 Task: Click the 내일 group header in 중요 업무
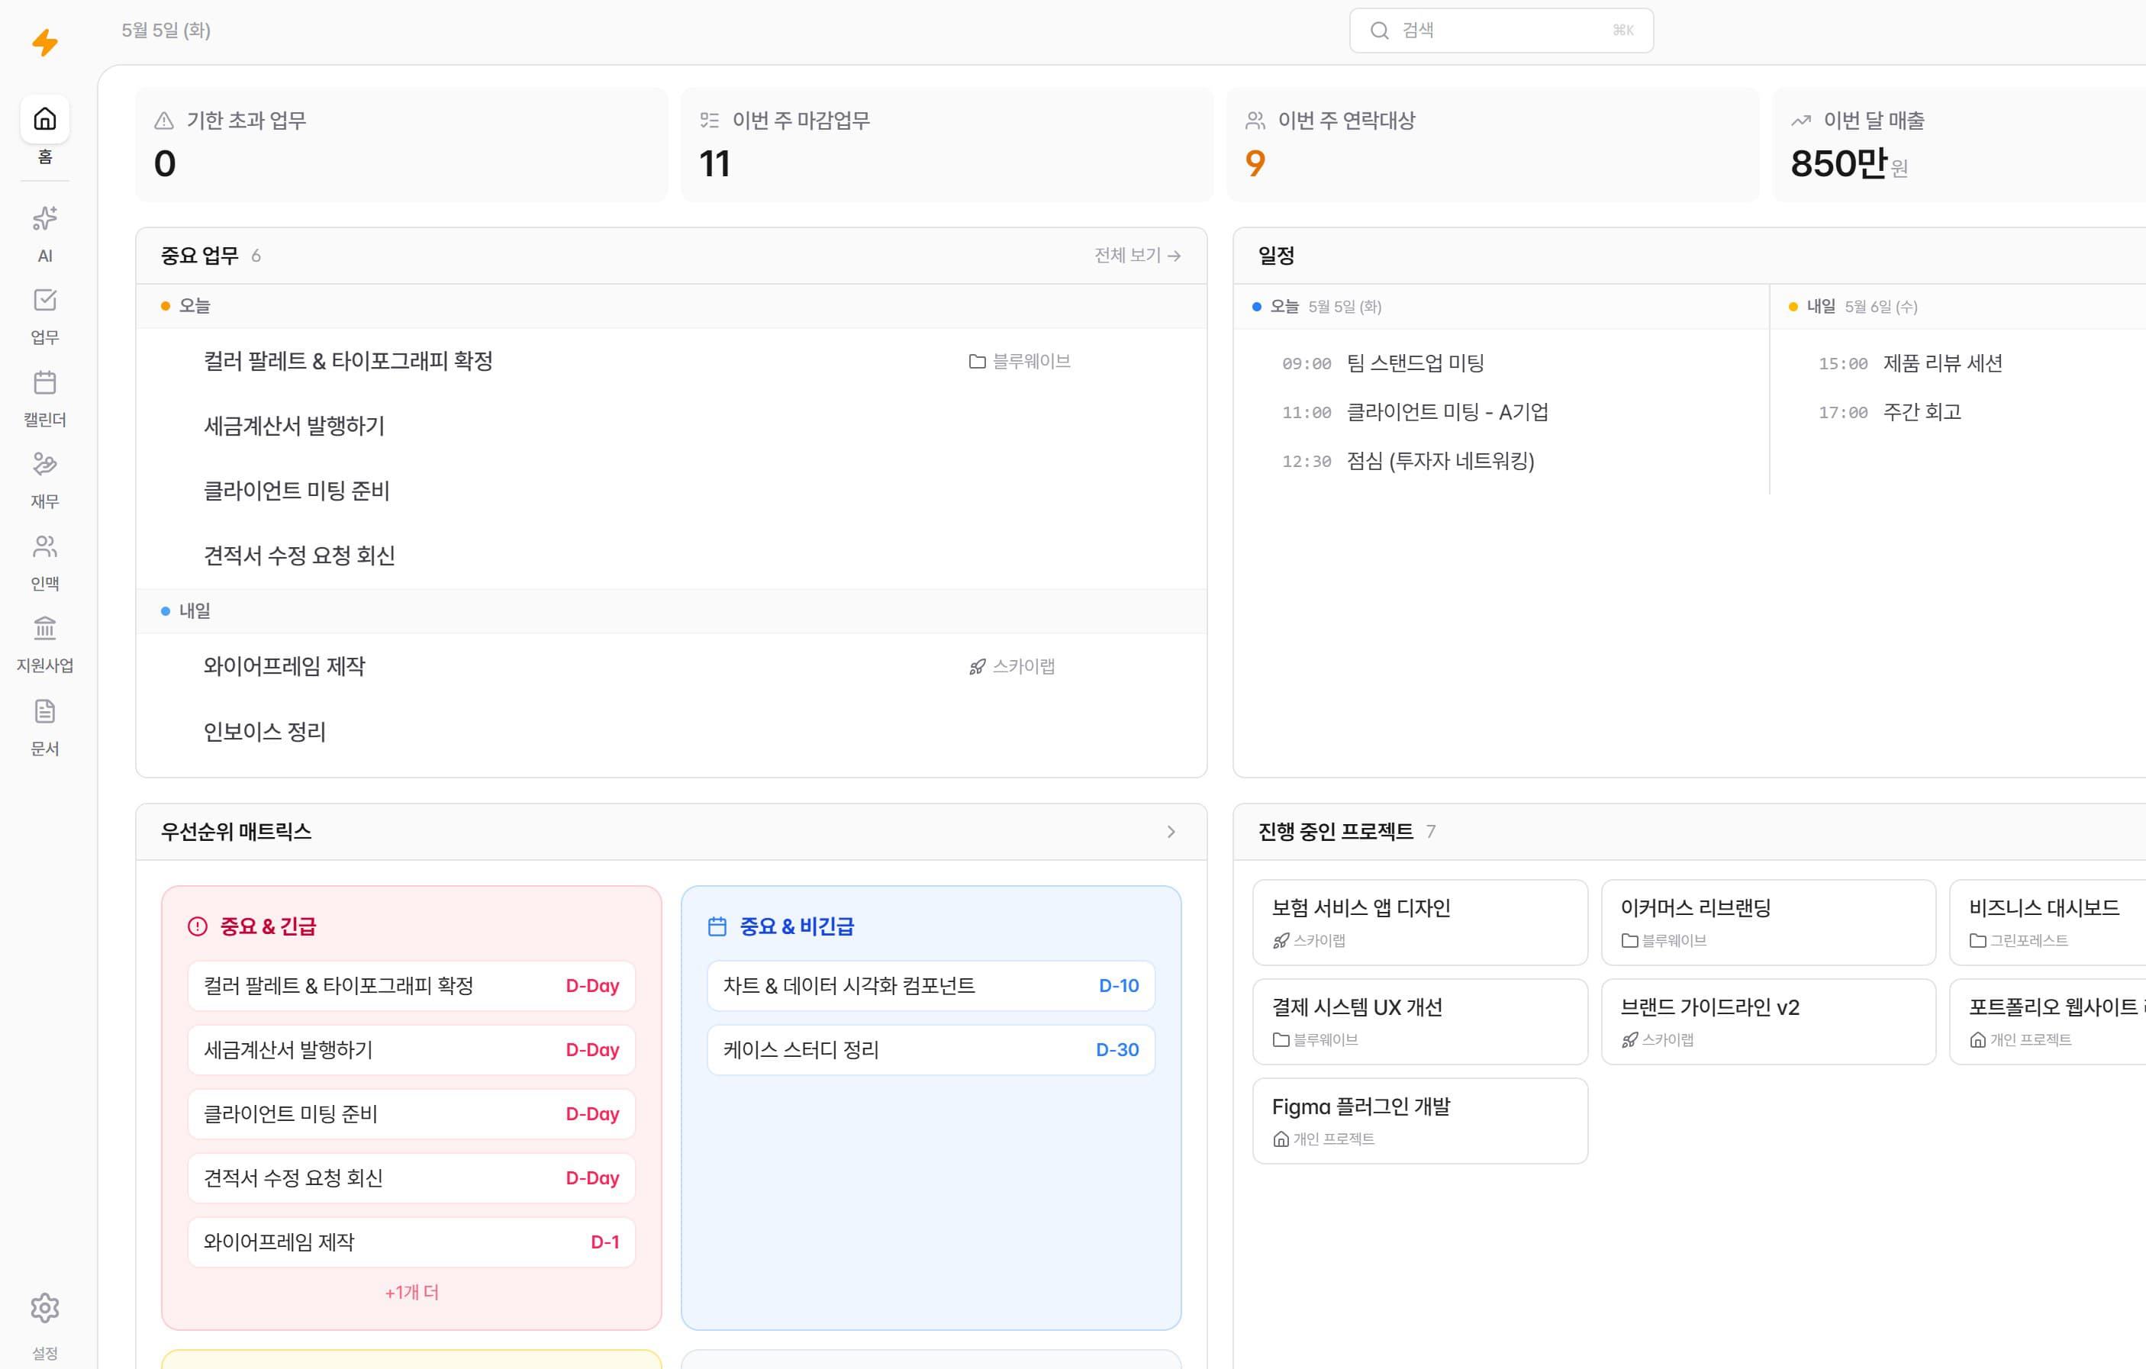(671, 610)
